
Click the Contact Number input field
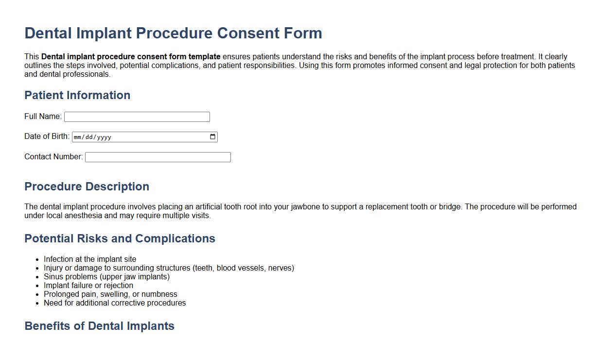[158, 157]
